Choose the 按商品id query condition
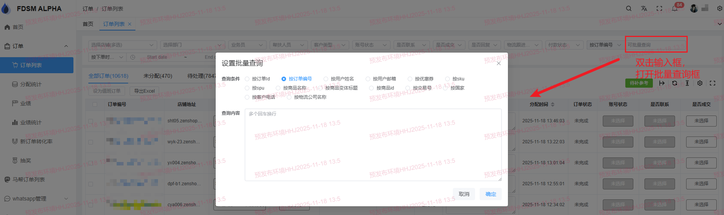724x215 pixels. click(x=371, y=88)
